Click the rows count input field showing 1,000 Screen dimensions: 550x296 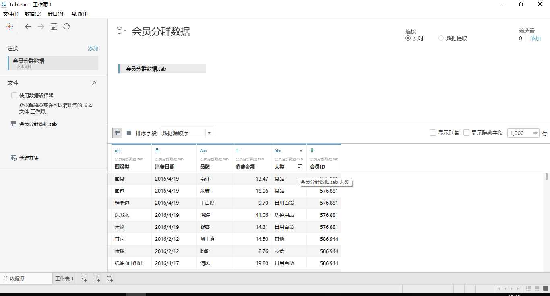click(519, 133)
